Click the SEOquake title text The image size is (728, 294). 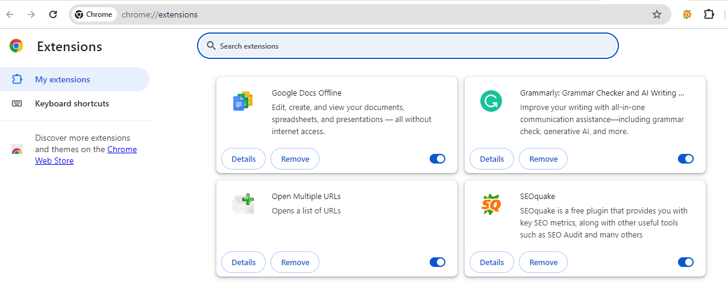pyautogui.click(x=538, y=196)
